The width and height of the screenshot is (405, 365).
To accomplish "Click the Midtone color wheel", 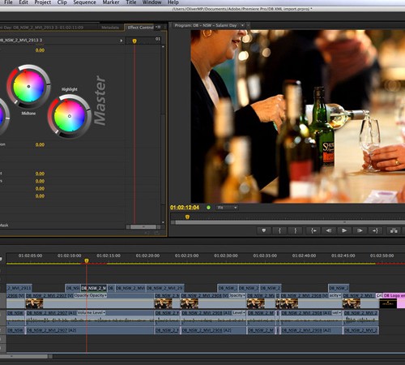I will coord(28,87).
